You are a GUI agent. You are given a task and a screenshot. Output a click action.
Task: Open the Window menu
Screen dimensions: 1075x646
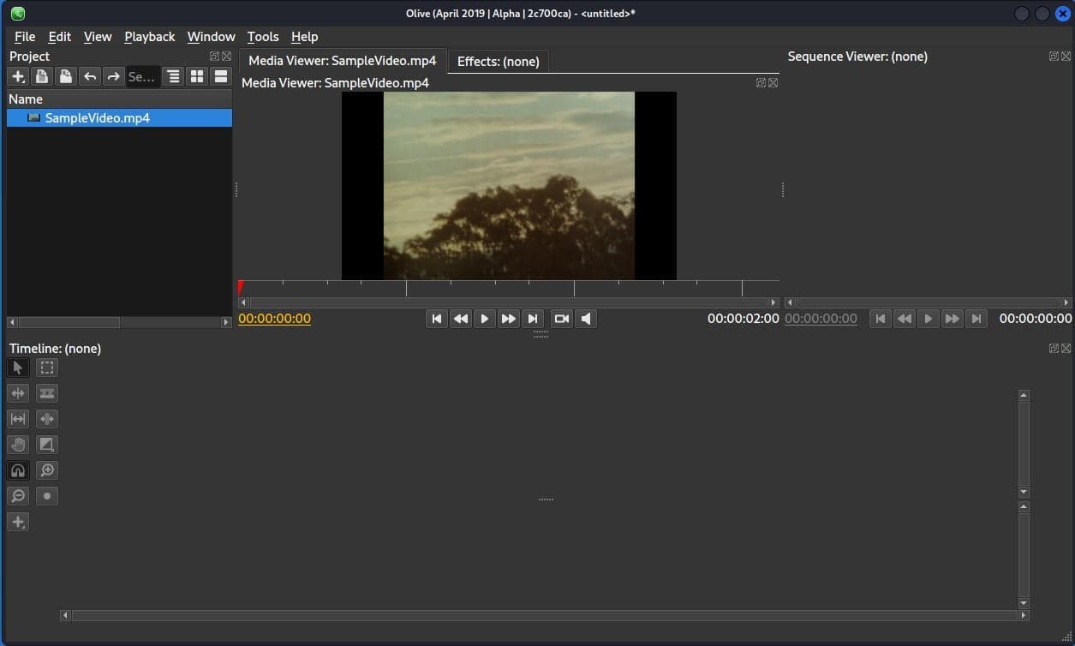pos(212,37)
